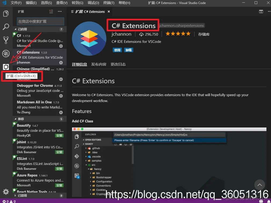The width and height of the screenshot is (271, 203).
Task: Select Beautify in recommended list
Action: 39,130
